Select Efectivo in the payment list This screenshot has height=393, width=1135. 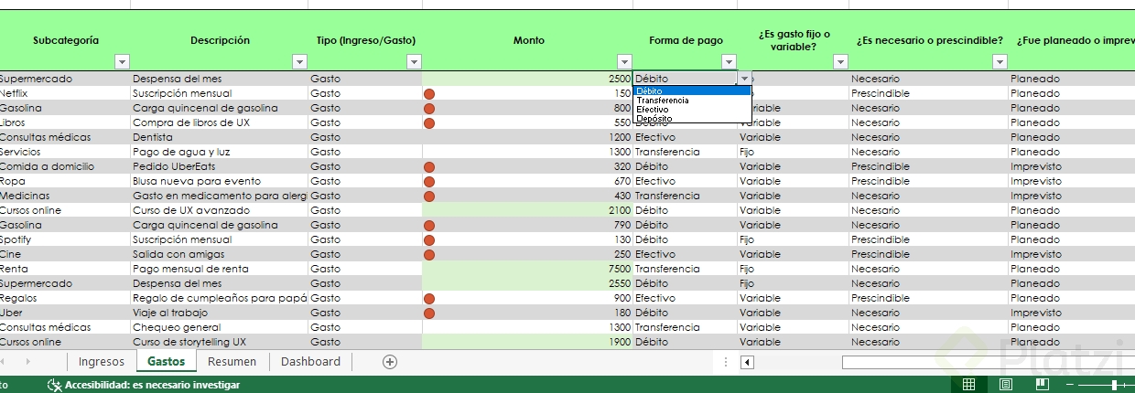653,109
